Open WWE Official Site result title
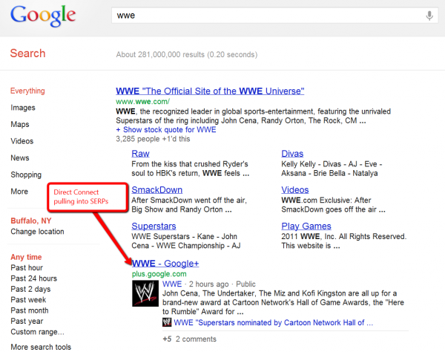 210,91
